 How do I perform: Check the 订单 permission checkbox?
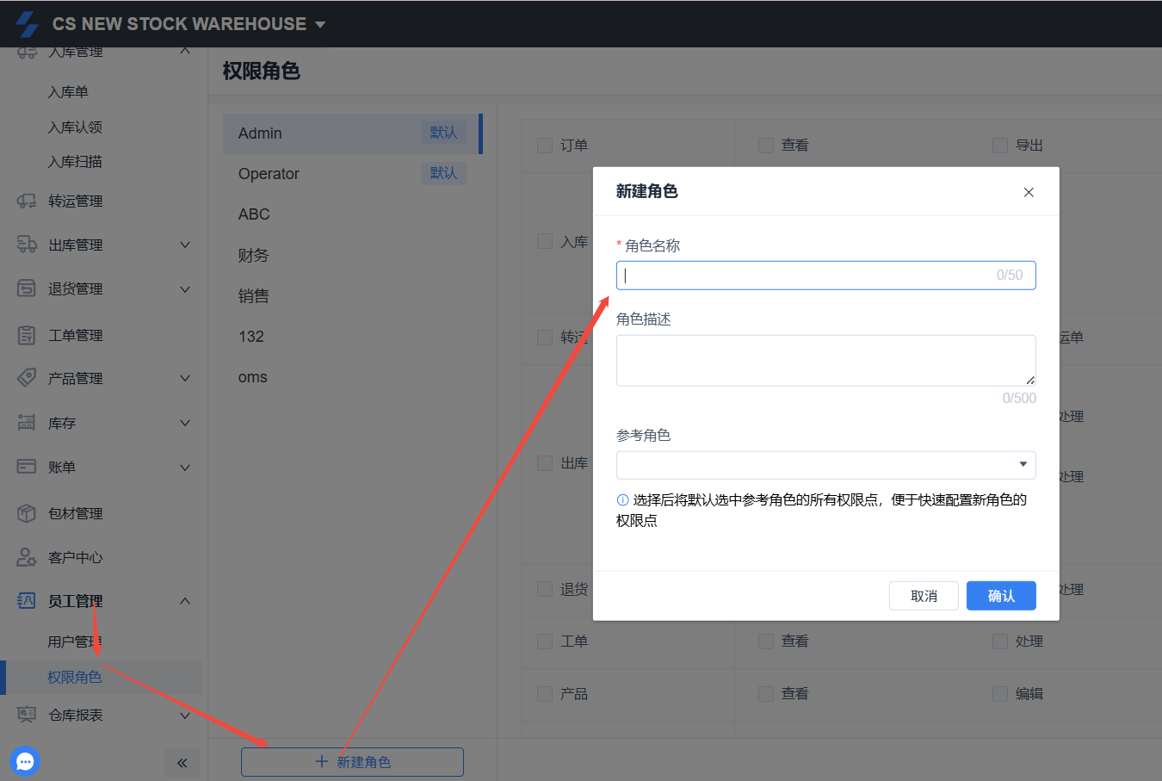tap(545, 146)
